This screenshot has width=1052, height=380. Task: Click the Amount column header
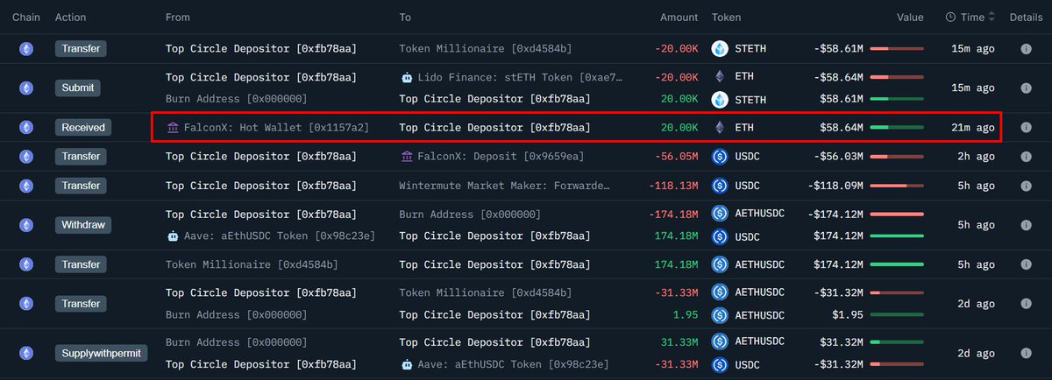679,18
